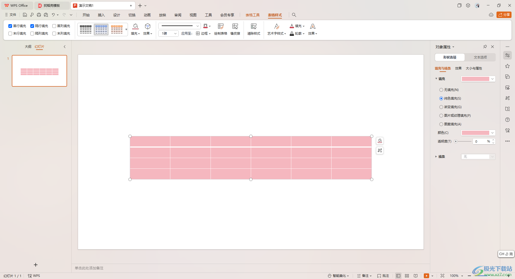Enable 末列填充 checkbox
Viewport: 515px width, 279px height.
54,34
